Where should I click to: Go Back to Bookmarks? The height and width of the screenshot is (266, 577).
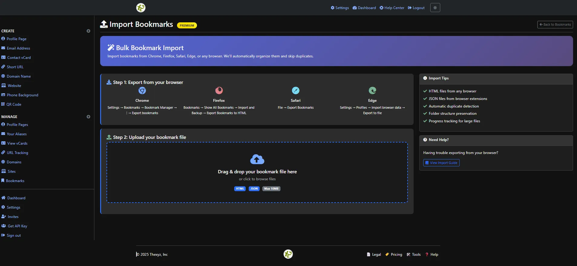pyautogui.click(x=555, y=24)
